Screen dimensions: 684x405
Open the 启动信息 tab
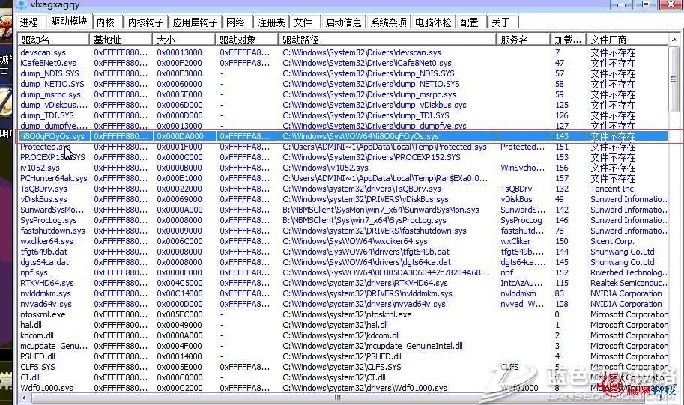(x=343, y=22)
